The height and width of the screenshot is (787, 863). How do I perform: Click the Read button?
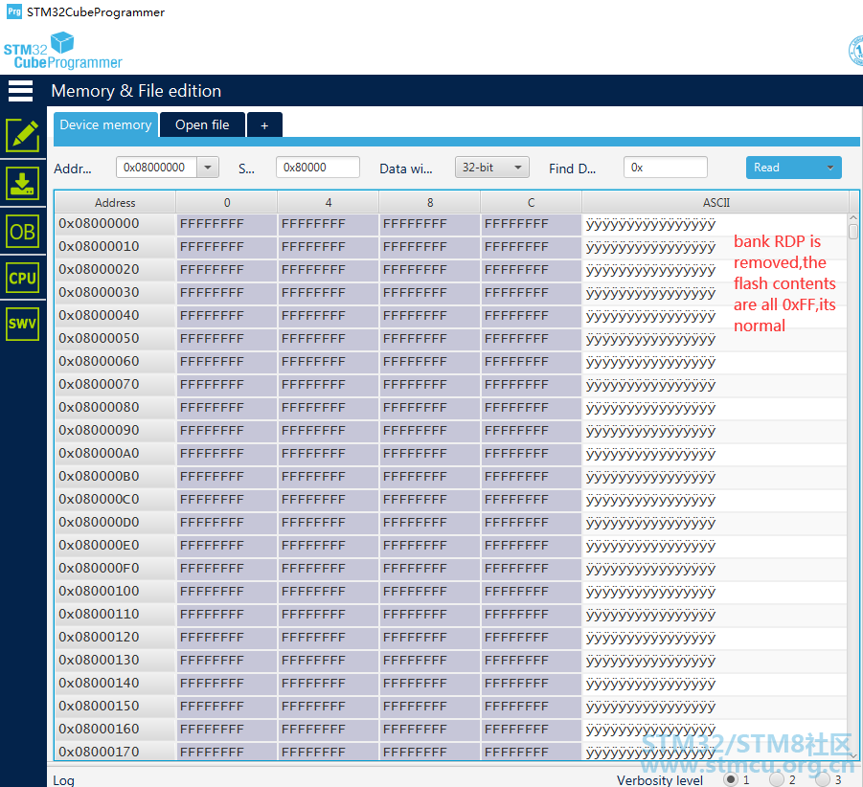[x=783, y=168]
